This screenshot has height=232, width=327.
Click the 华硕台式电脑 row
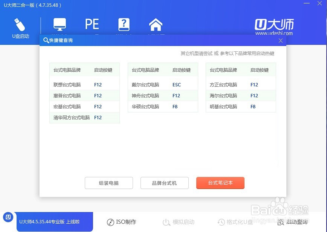point(163,106)
